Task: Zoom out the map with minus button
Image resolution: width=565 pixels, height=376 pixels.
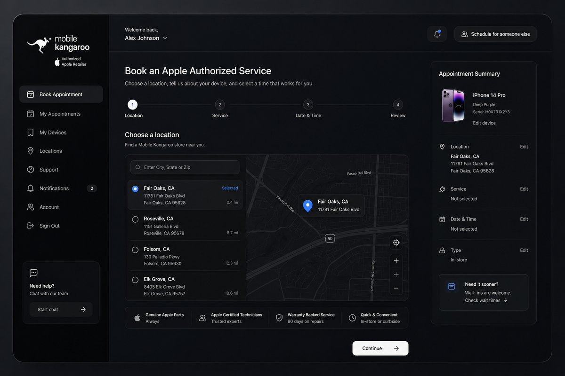Action: point(396,288)
